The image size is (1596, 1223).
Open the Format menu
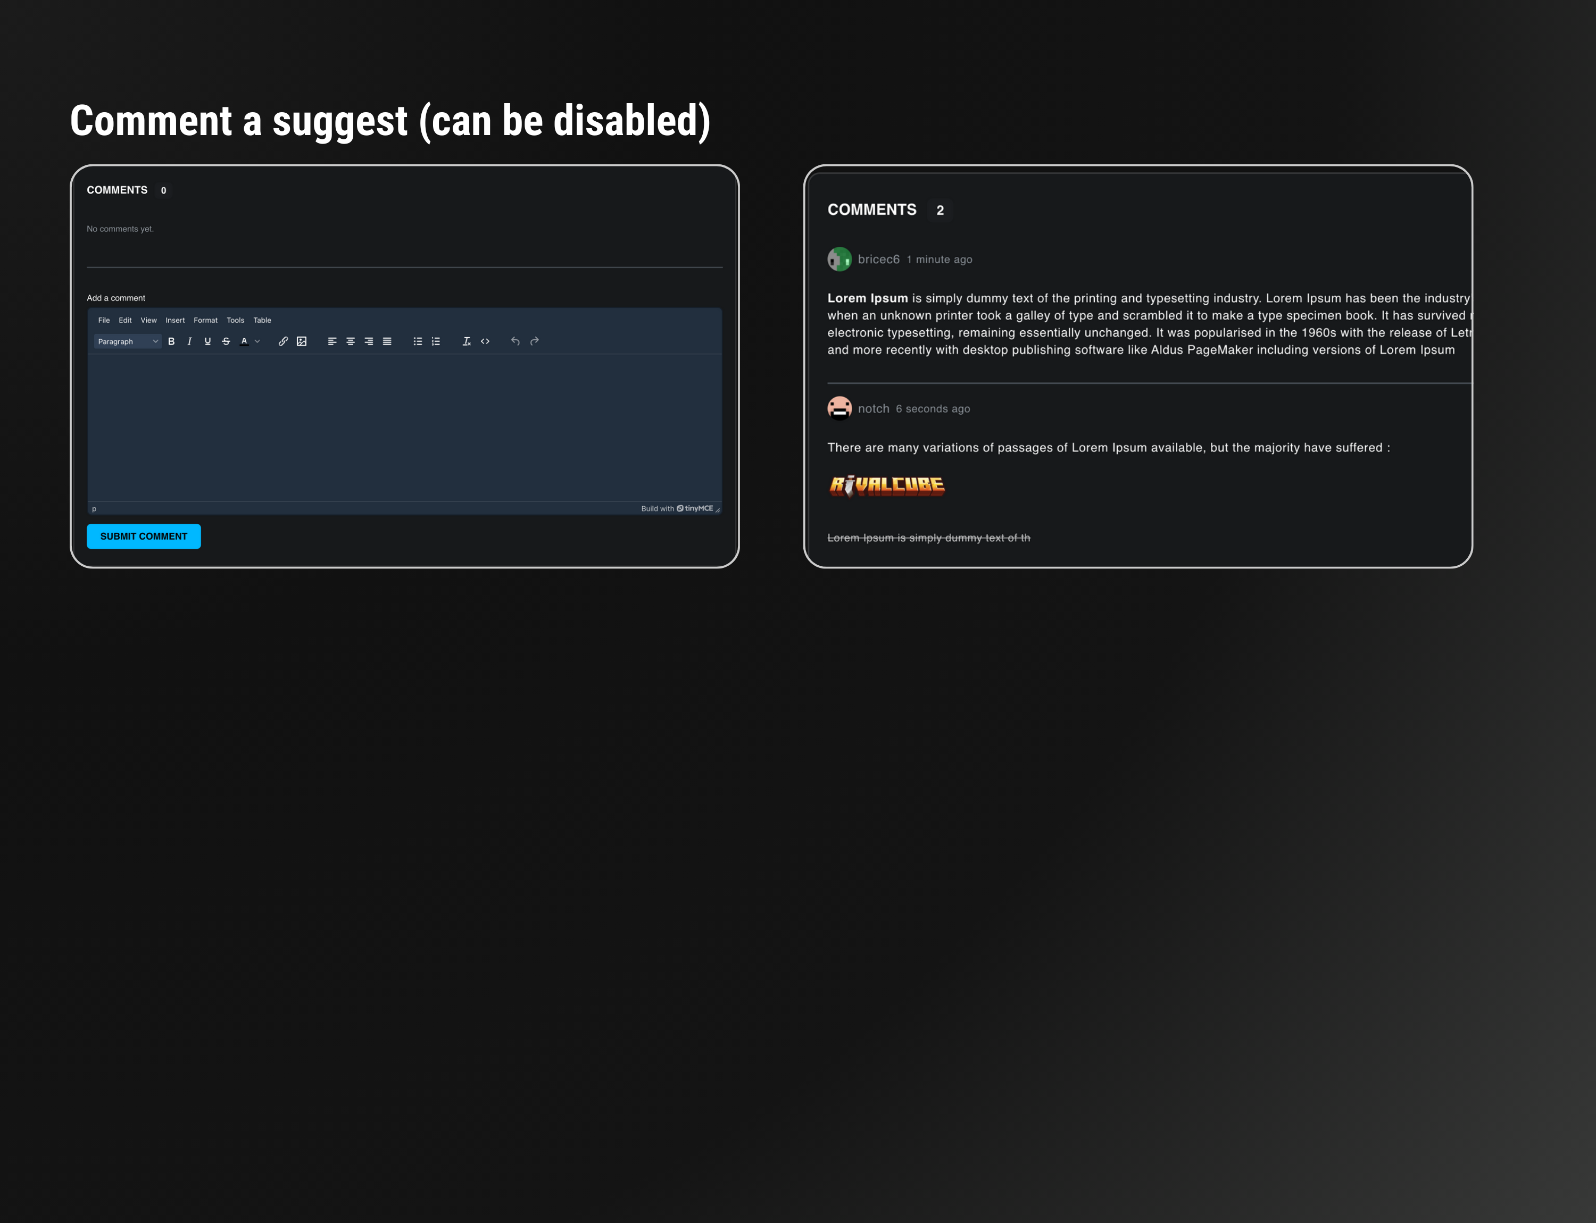click(205, 320)
